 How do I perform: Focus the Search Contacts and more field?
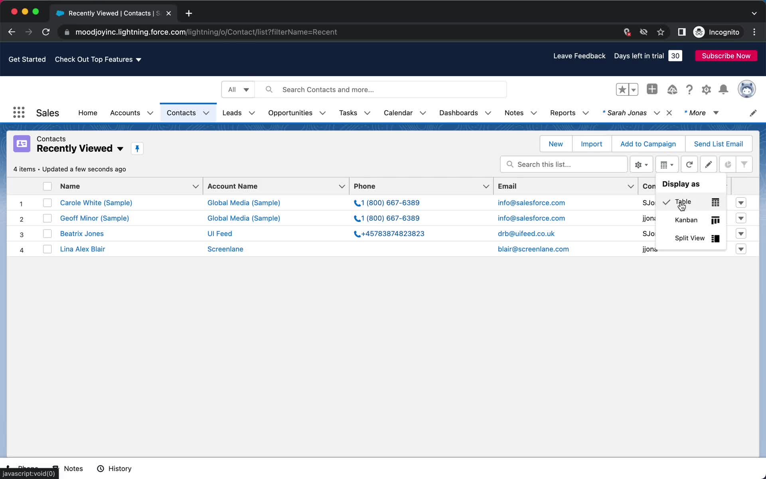pyautogui.click(x=381, y=89)
